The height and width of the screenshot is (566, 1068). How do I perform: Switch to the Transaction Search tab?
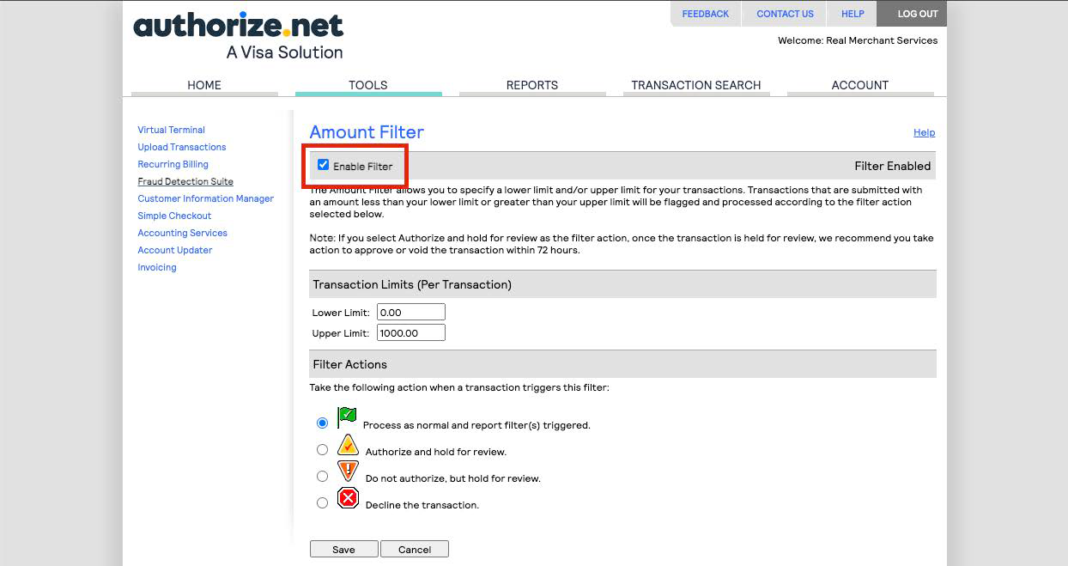pos(695,85)
